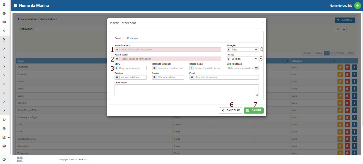This screenshot has width=363, height=164.
Task: Click the green plus icon beside Nome do Usuário
Action: tap(358, 6)
